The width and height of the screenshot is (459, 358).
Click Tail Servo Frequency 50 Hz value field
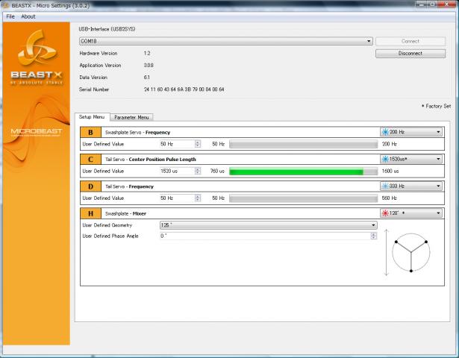178,198
